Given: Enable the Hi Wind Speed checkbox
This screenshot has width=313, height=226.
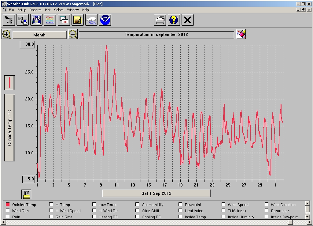Looking at the screenshot, I should 51,211.
